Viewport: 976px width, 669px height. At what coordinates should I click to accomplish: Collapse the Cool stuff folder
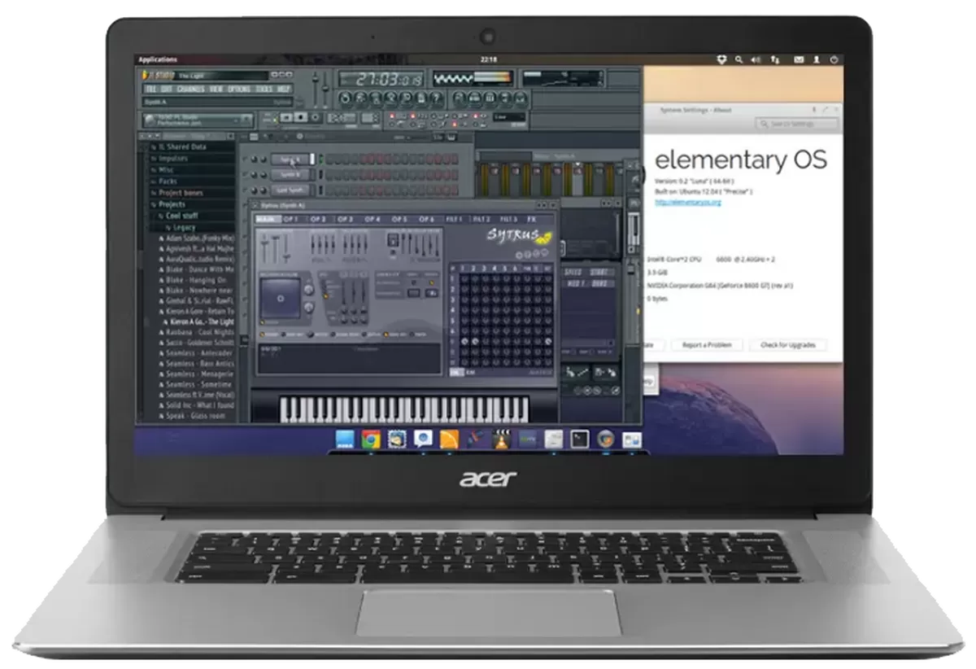[x=181, y=216]
